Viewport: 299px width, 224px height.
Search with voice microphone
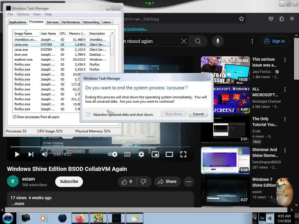218,41
